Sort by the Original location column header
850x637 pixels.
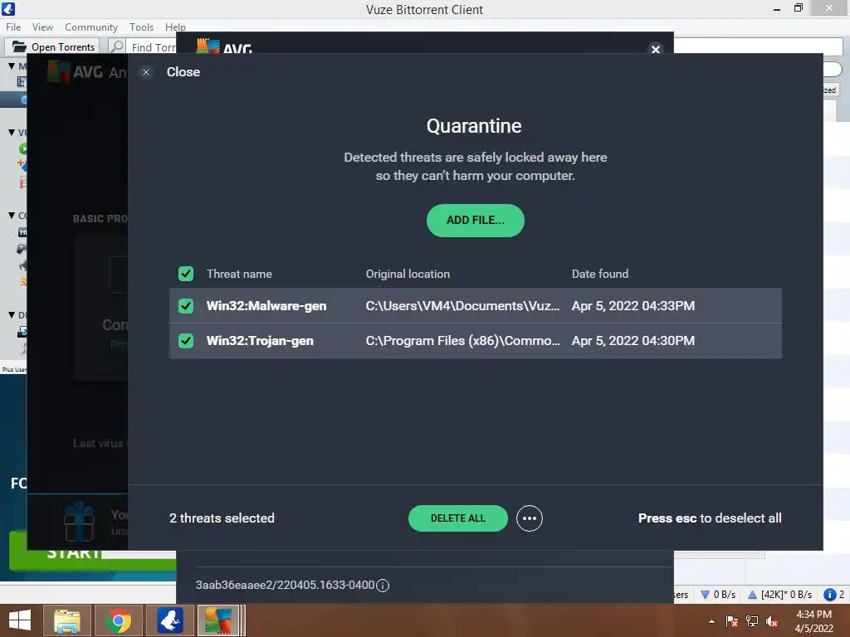[x=408, y=274]
